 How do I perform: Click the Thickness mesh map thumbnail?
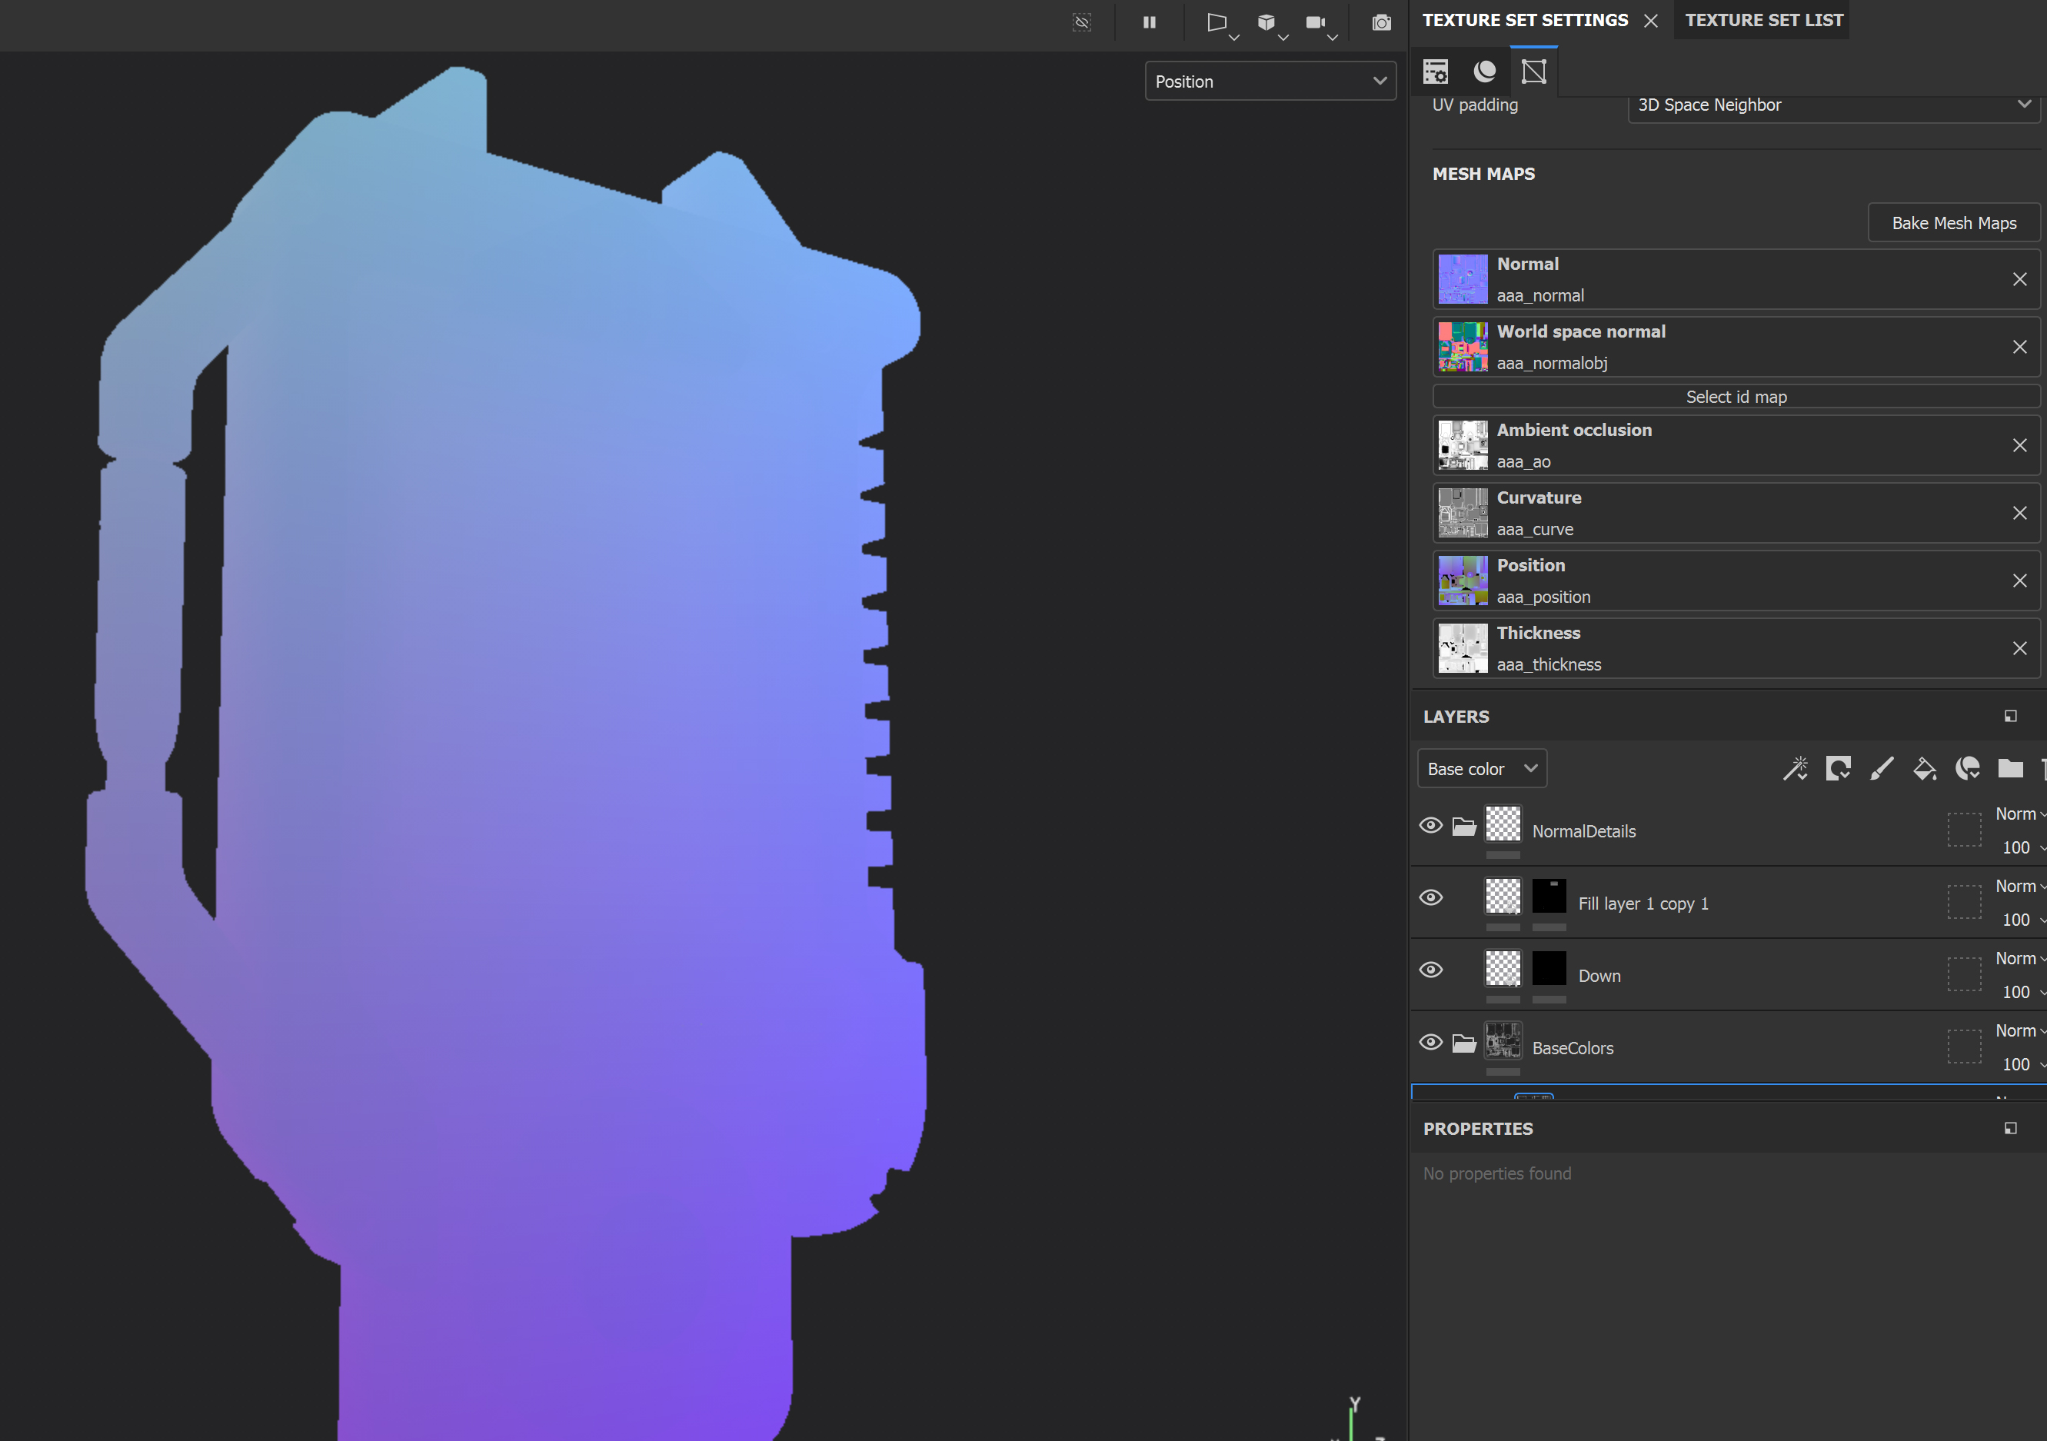pyautogui.click(x=1462, y=648)
